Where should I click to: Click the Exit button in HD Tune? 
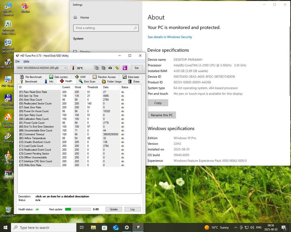click(137, 68)
